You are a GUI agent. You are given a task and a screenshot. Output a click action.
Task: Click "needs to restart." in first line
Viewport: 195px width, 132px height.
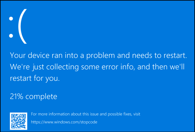click(x=161, y=55)
